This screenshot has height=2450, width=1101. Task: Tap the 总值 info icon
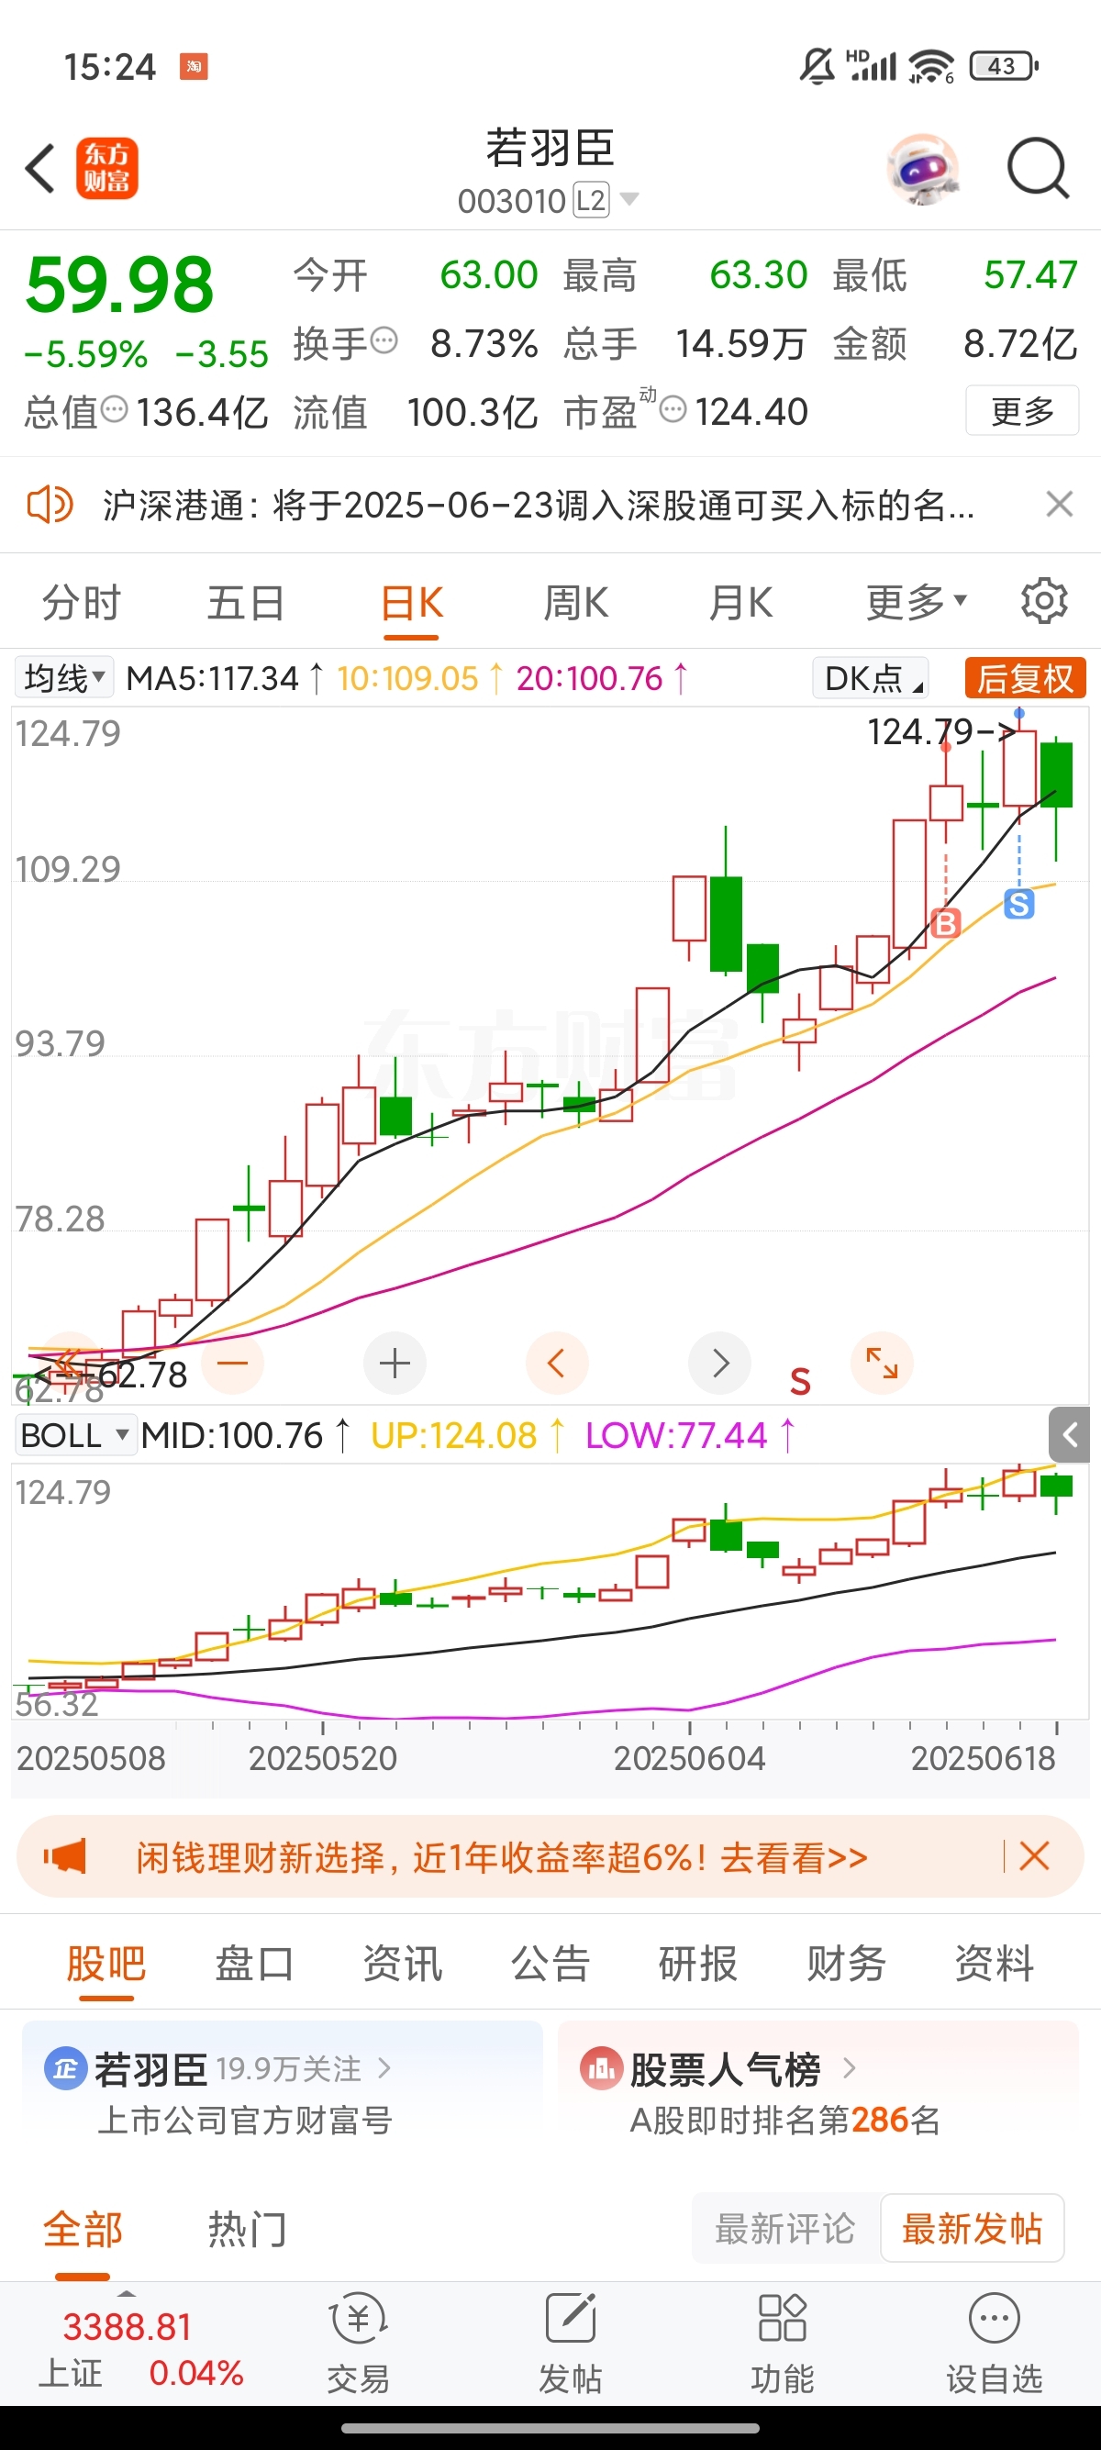point(114,410)
